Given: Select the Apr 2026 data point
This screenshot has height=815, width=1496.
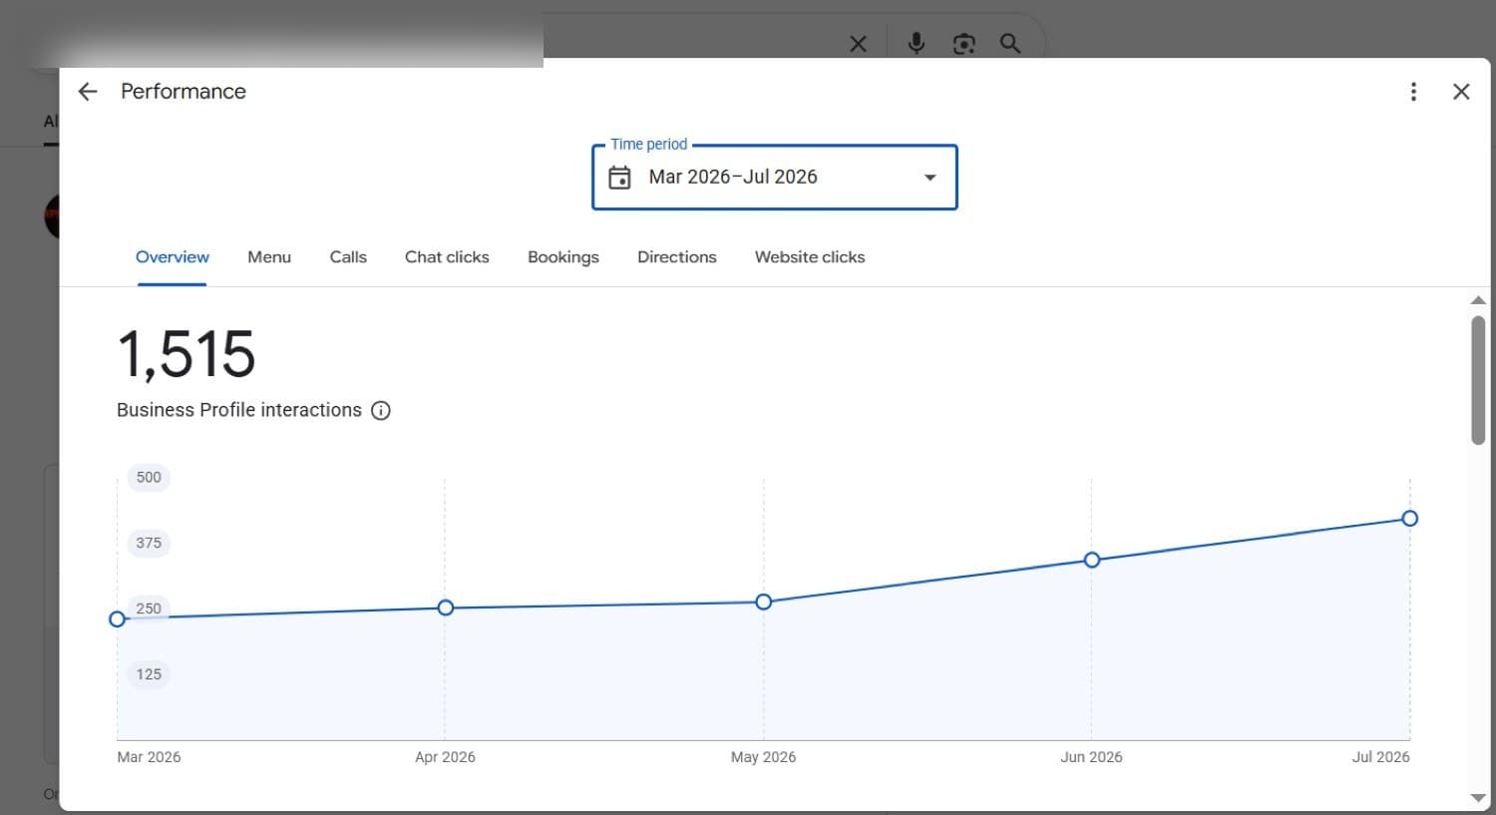Looking at the screenshot, I should pyautogui.click(x=446, y=608).
